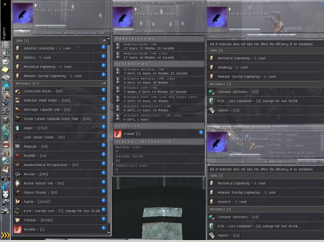Viewport: 324px width, 242px height.
Task: Show info for Isogen material
Action: click(x=104, y=127)
